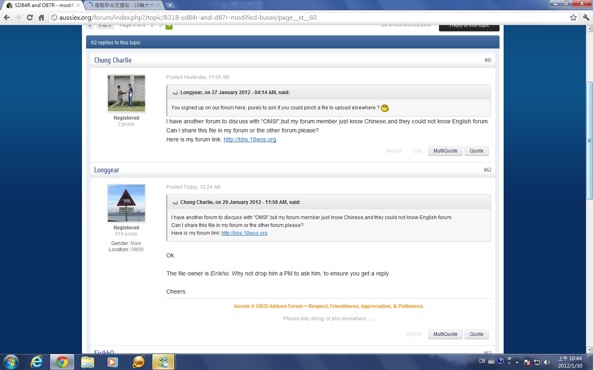Screen dimensions: 593x370
Task: Open a new tab with plus button
Action: pyautogui.click(x=170, y=5)
